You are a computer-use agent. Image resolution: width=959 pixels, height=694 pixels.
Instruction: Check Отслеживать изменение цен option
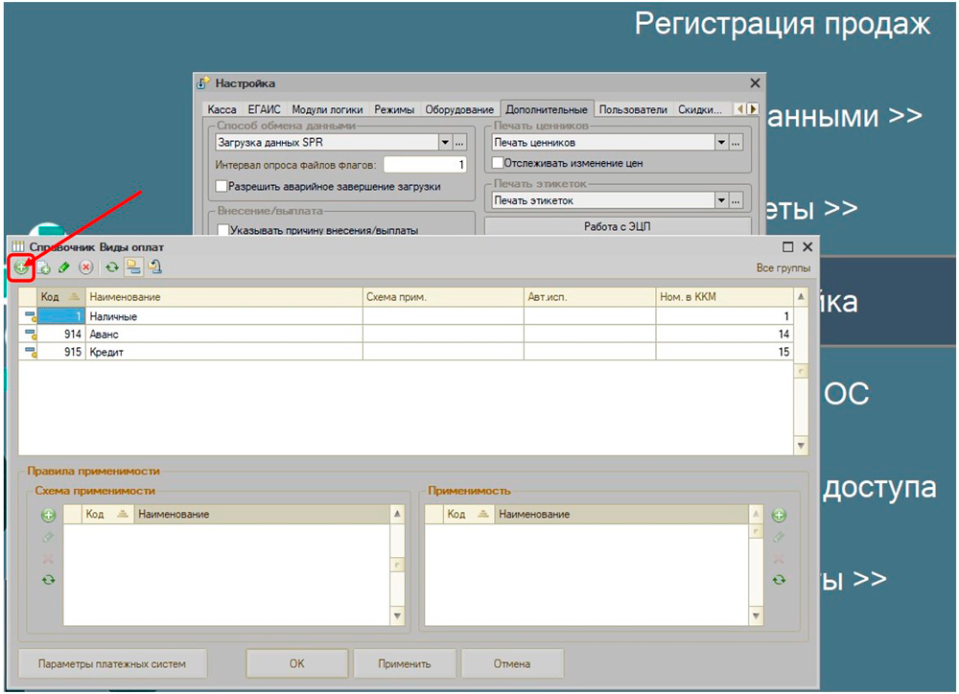pyautogui.click(x=498, y=163)
